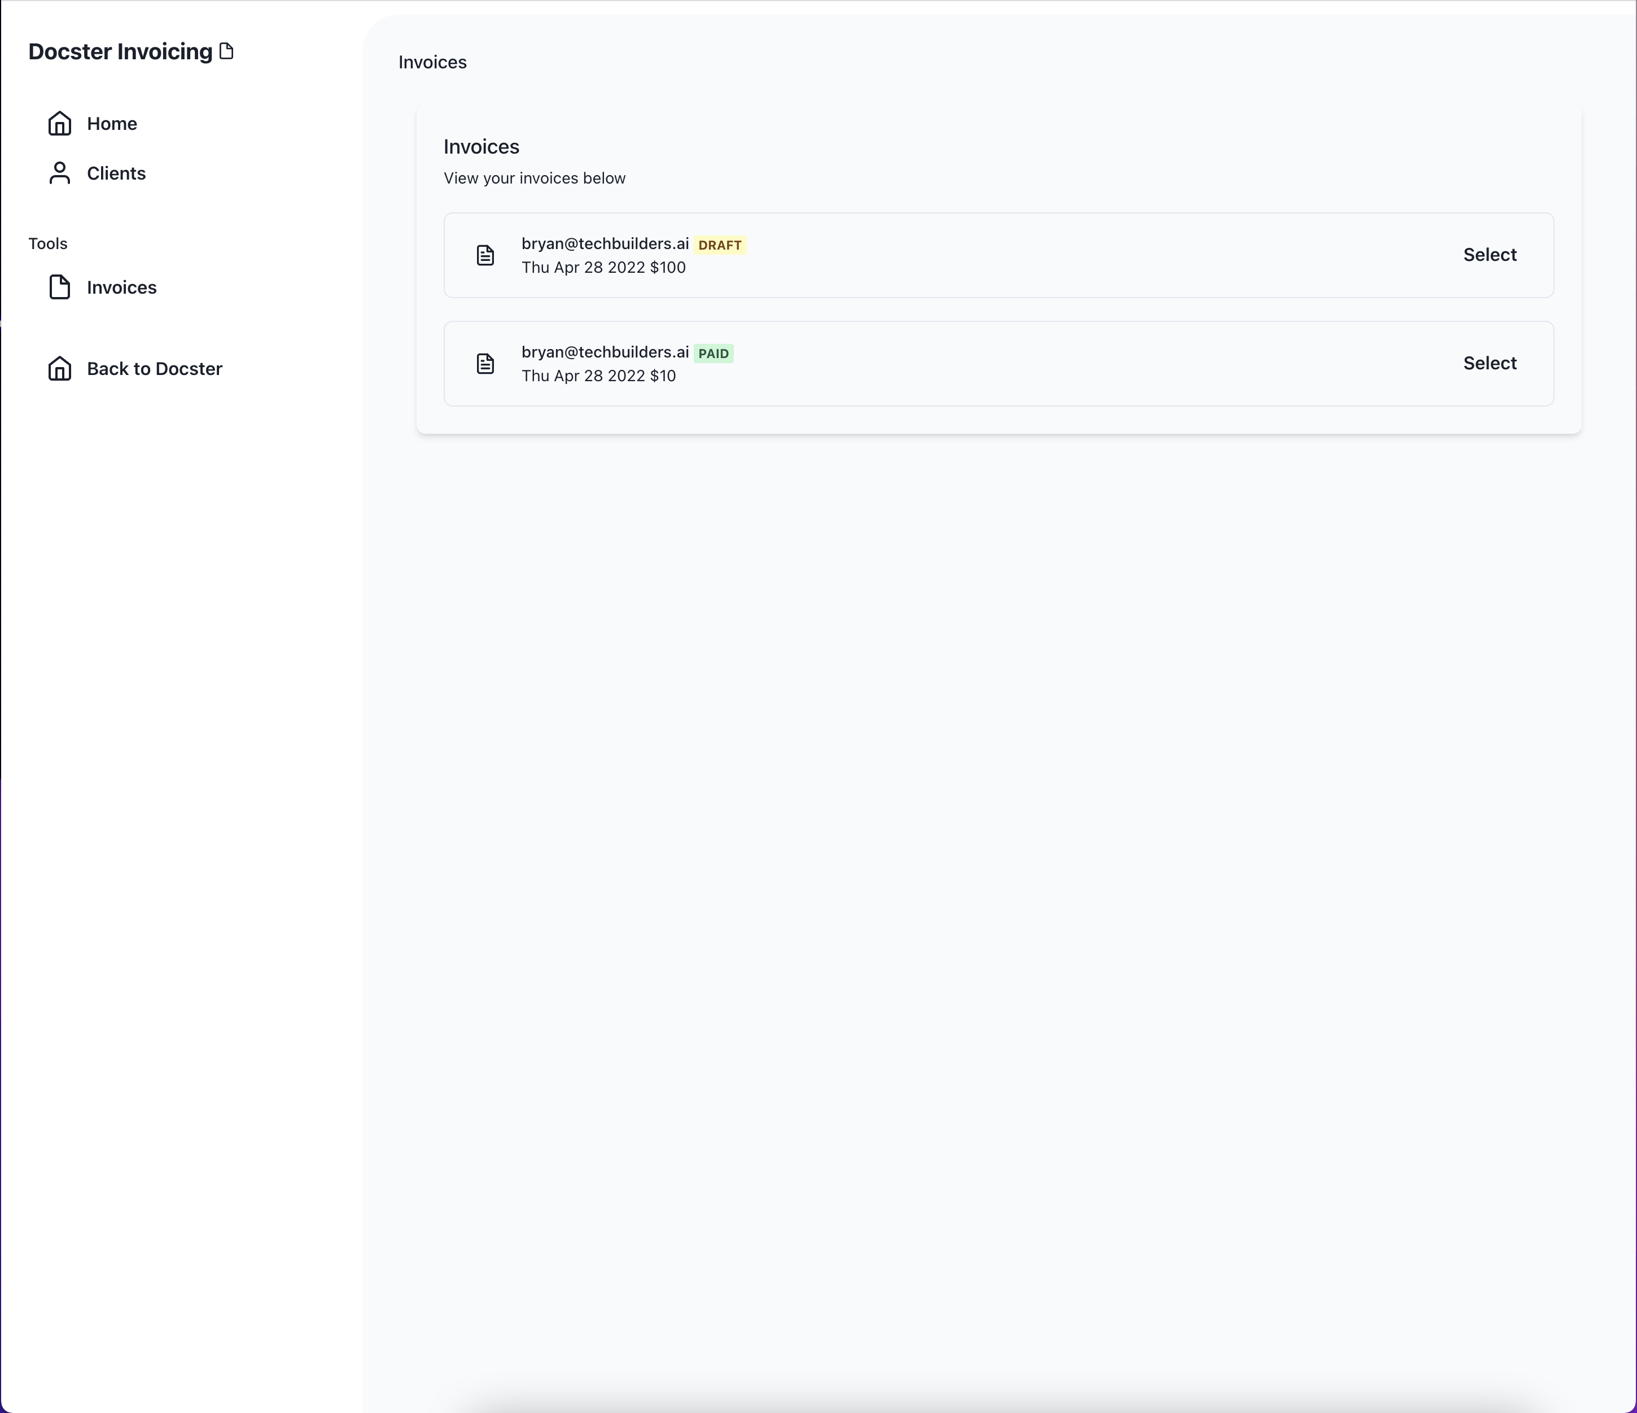The height and width of the screenshot is (1413, 1637).
Task: Click bryan@techbuilders.ai on the draft invoice
Action: click(x=603, y=243)
